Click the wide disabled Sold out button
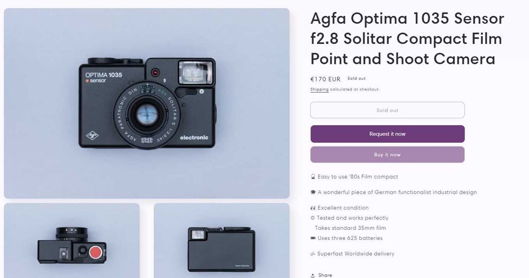Image resolution: width=529 pixels, height=278 pixels. click(x=387, y=110)
